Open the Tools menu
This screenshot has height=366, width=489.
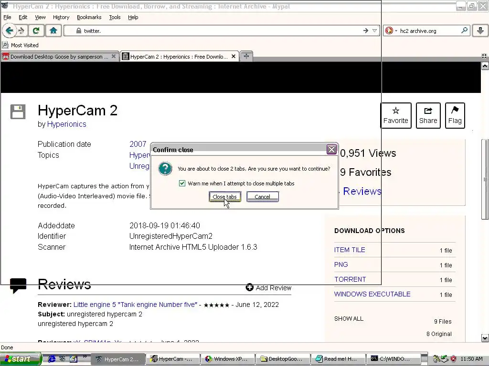[115, 17]
